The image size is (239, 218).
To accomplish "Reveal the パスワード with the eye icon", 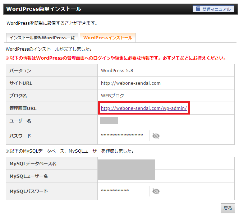I will [156, 136].
